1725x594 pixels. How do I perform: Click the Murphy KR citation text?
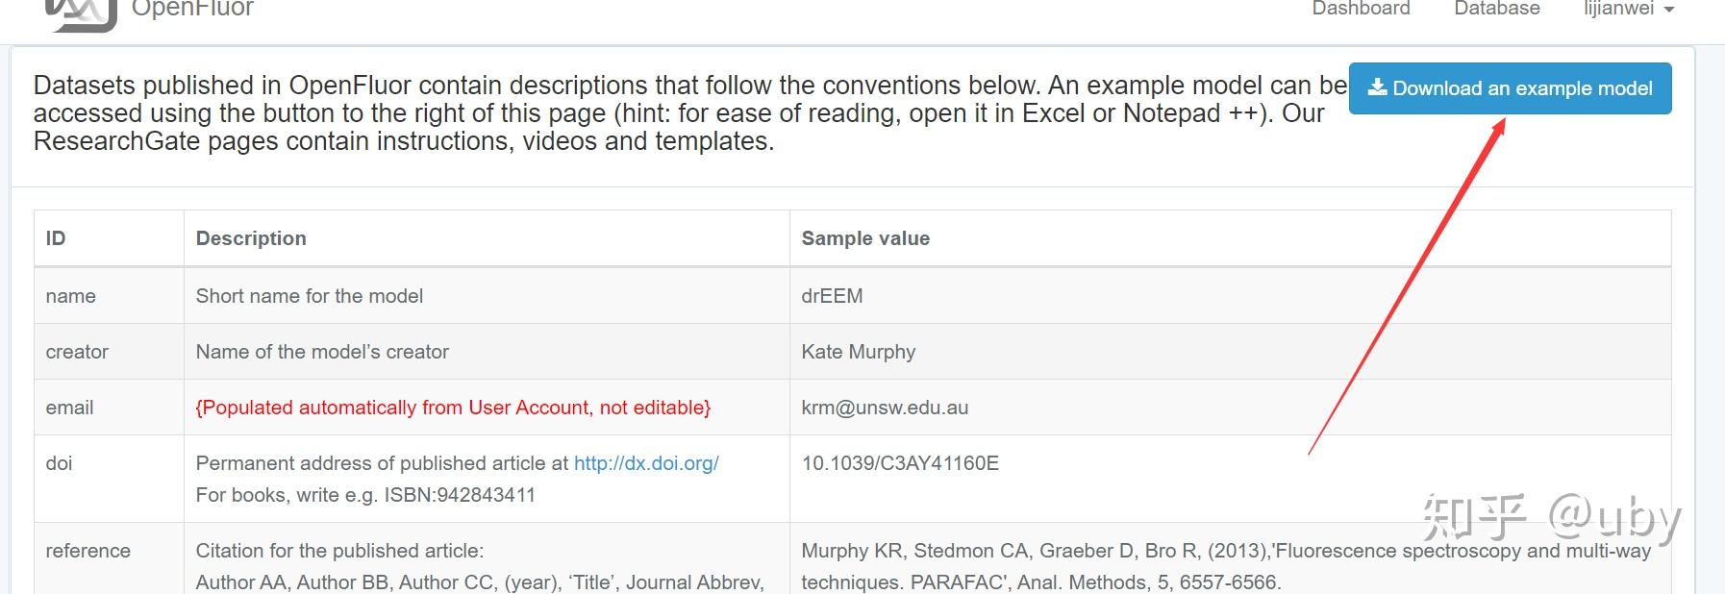point(1226,566)
